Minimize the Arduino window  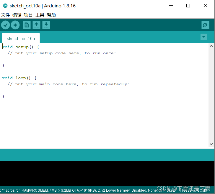(x=171, y=6)
